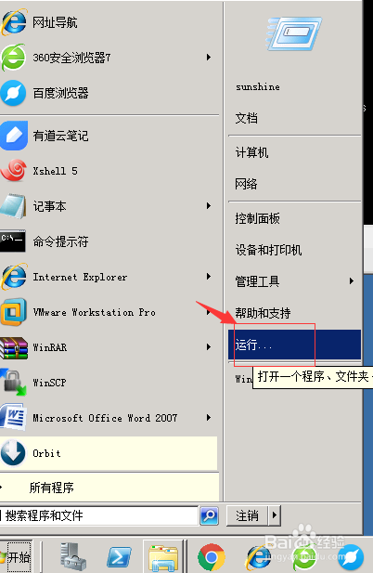The image size is (373, 573).
Task: Open 命令提示符 command prompt icon
Action: point(13,241)
